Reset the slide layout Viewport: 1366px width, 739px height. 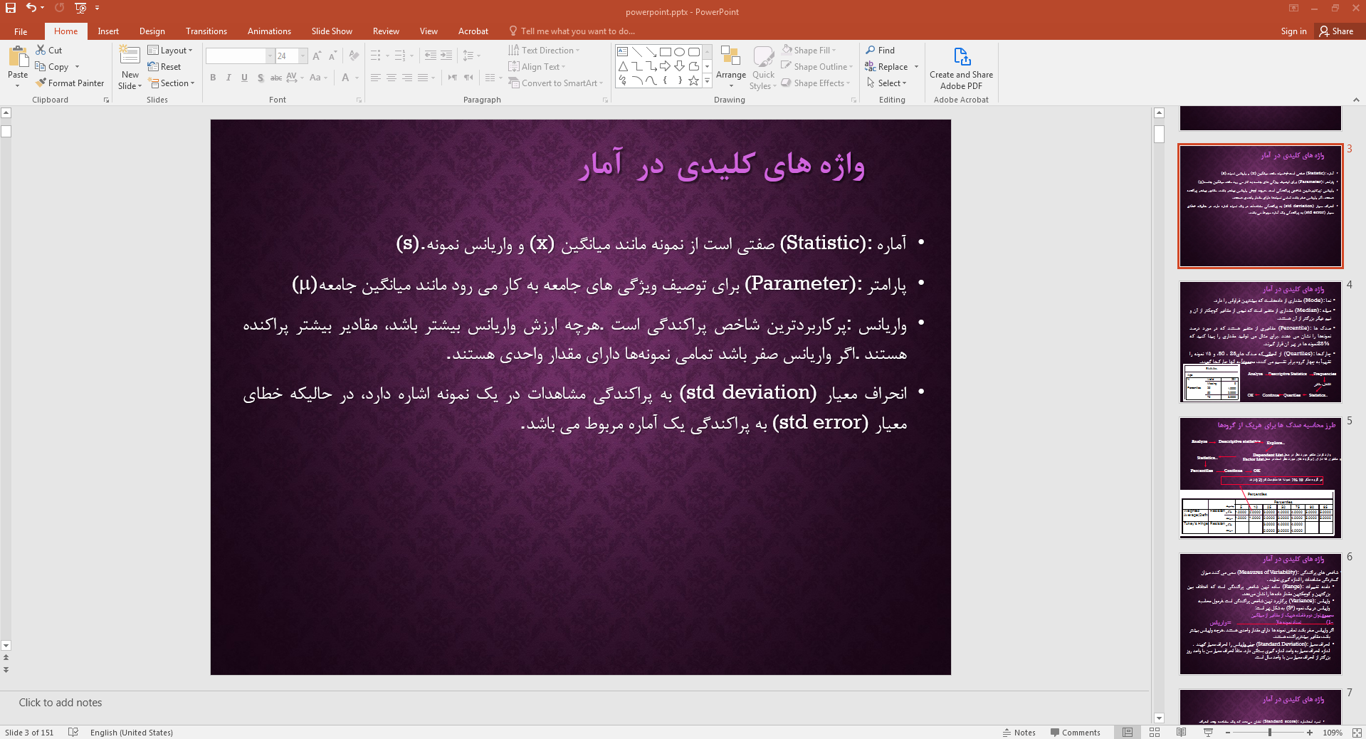(164, 66)
